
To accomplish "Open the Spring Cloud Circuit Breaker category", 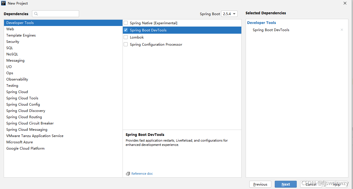I will [x=63, y=123].
